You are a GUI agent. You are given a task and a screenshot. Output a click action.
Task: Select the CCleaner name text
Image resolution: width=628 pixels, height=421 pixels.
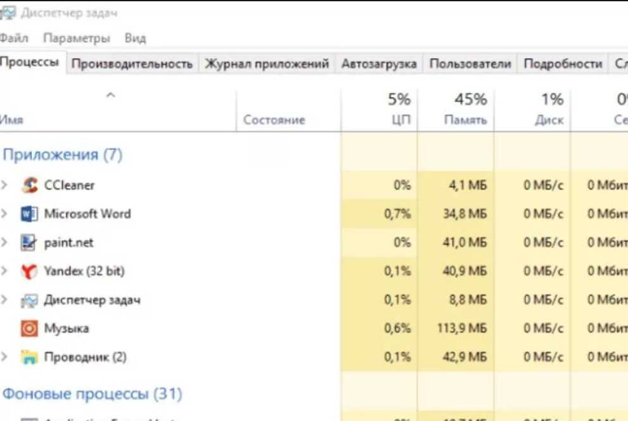69,185
